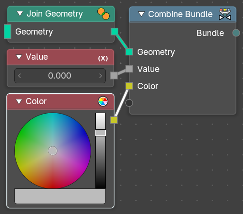243x214 pixels.
Task: Click Join Geometry output geometry socket
Action: 114,31
